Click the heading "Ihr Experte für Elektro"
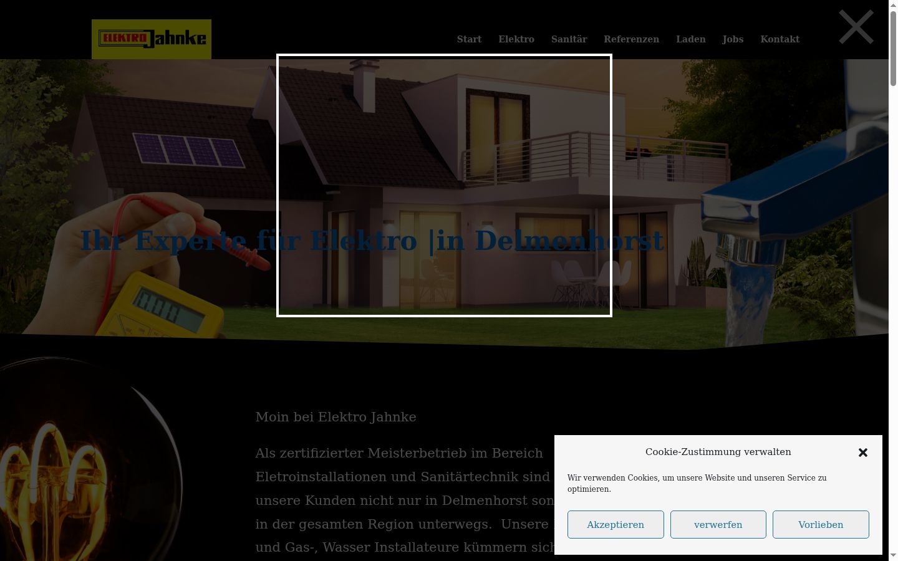This screenshot has width=898, height=561. pos(248,241)
